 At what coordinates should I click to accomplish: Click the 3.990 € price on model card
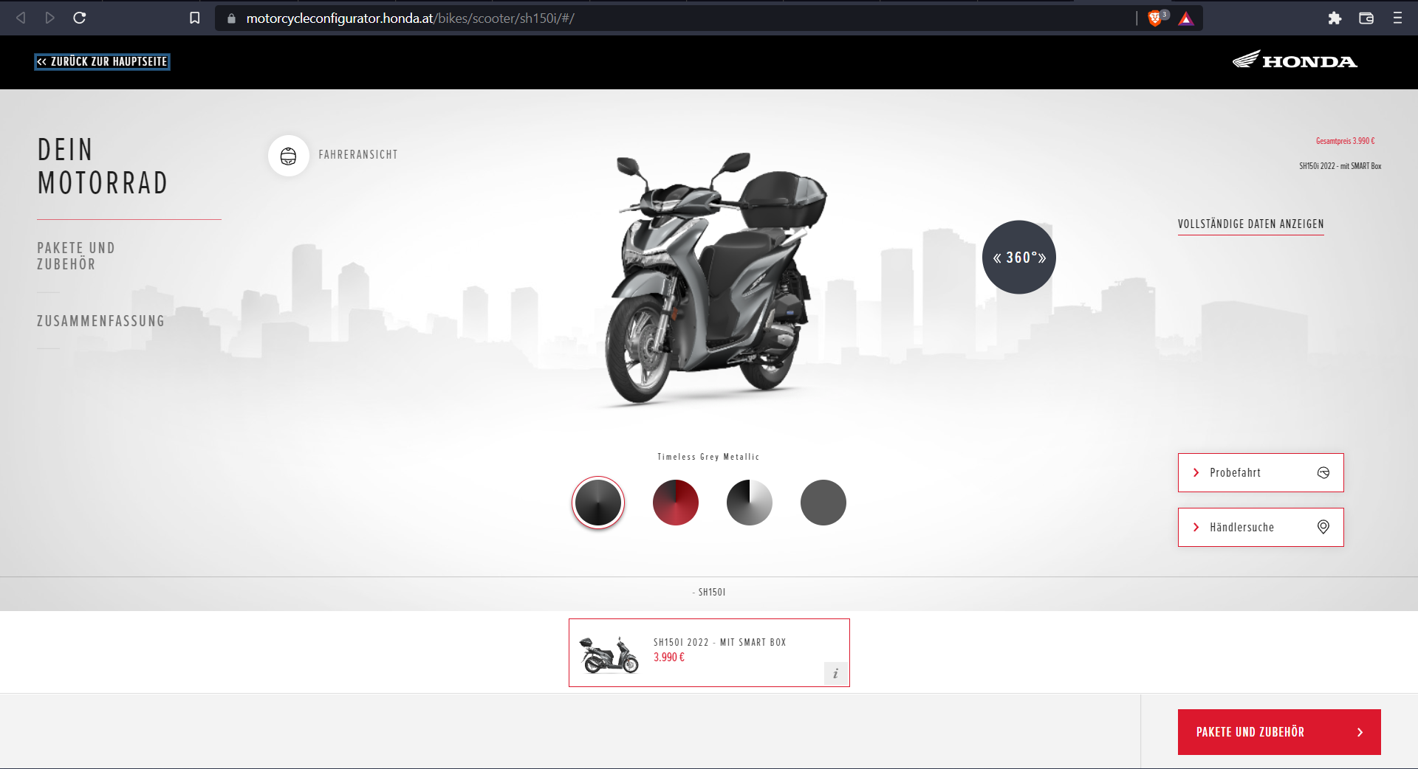tap(669, 658)
